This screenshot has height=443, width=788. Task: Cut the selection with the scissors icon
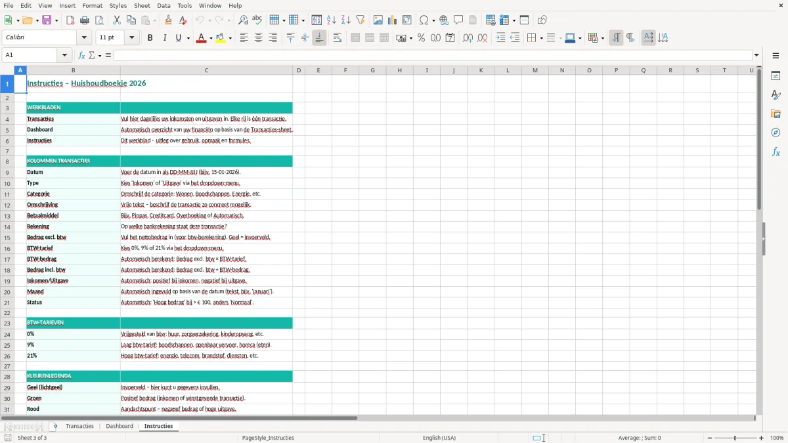pos(117,20)
